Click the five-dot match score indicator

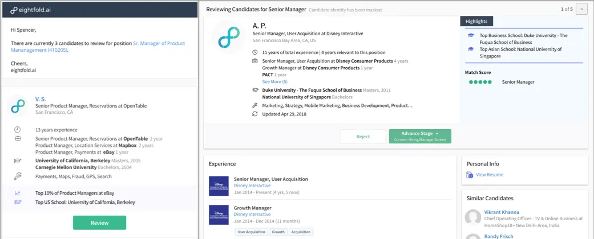coord(480,82)
